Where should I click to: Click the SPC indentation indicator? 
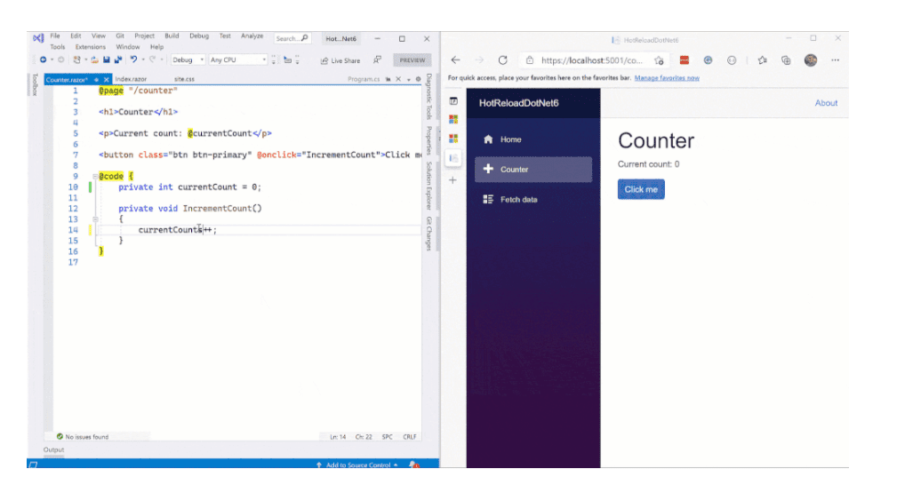pyautogui.click(x=387, y=437)
